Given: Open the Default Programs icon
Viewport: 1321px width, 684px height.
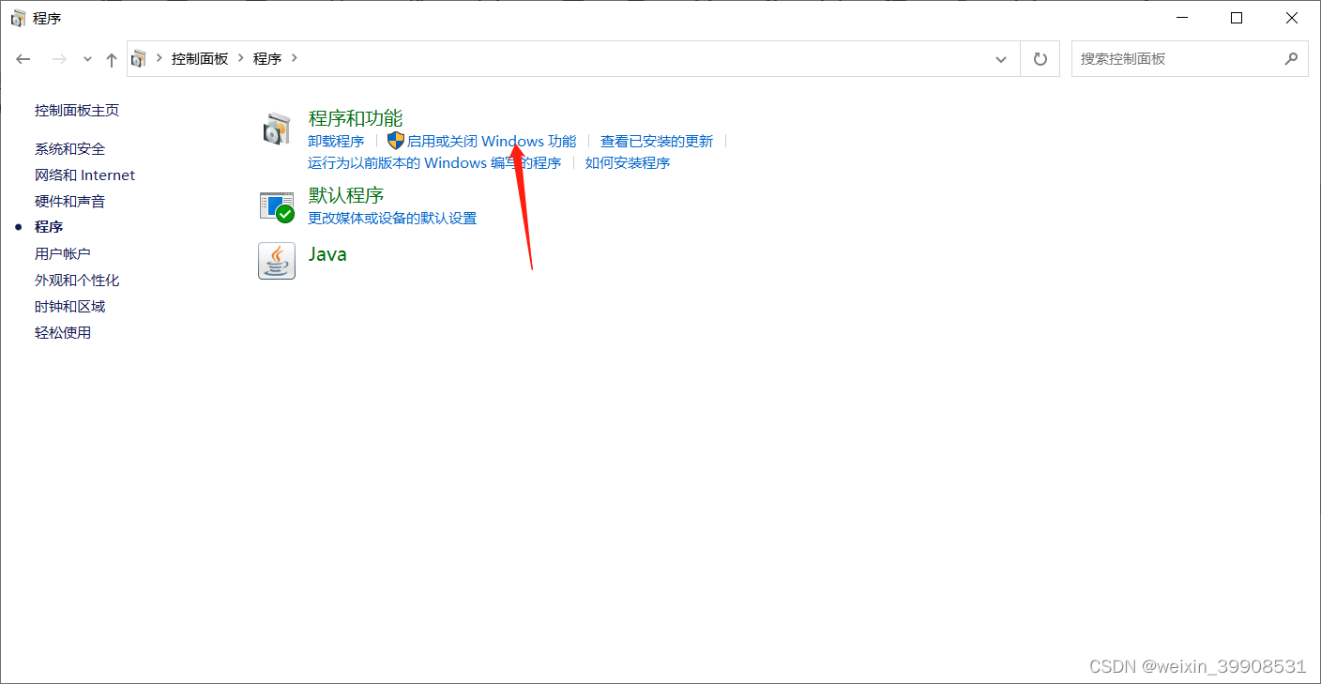Looking at the screenshot, I should click(277, 206).
